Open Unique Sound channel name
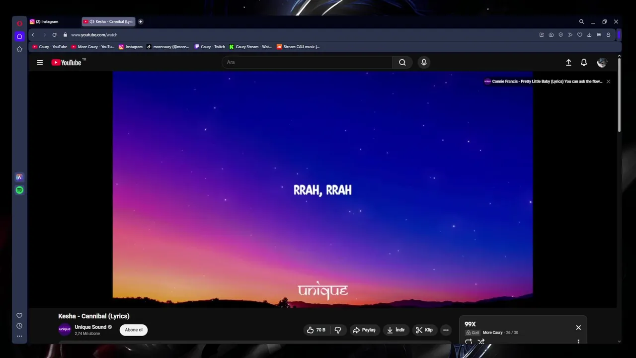 point(90,327)
